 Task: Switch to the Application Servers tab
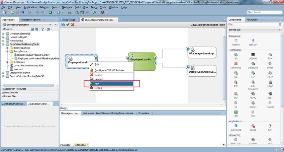(x=31, y=20)
